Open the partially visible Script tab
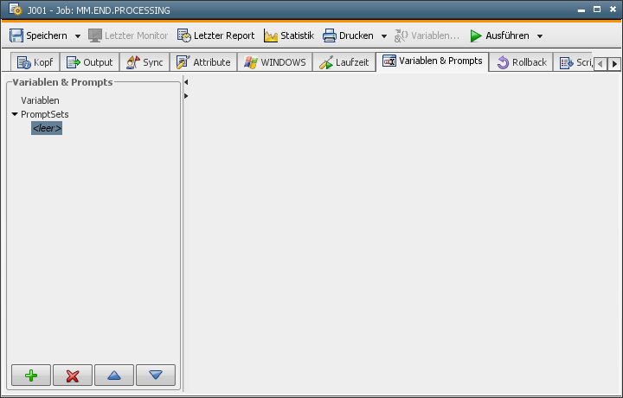The height and width of the screenshot is (398, 623). (x=574, y=62)
